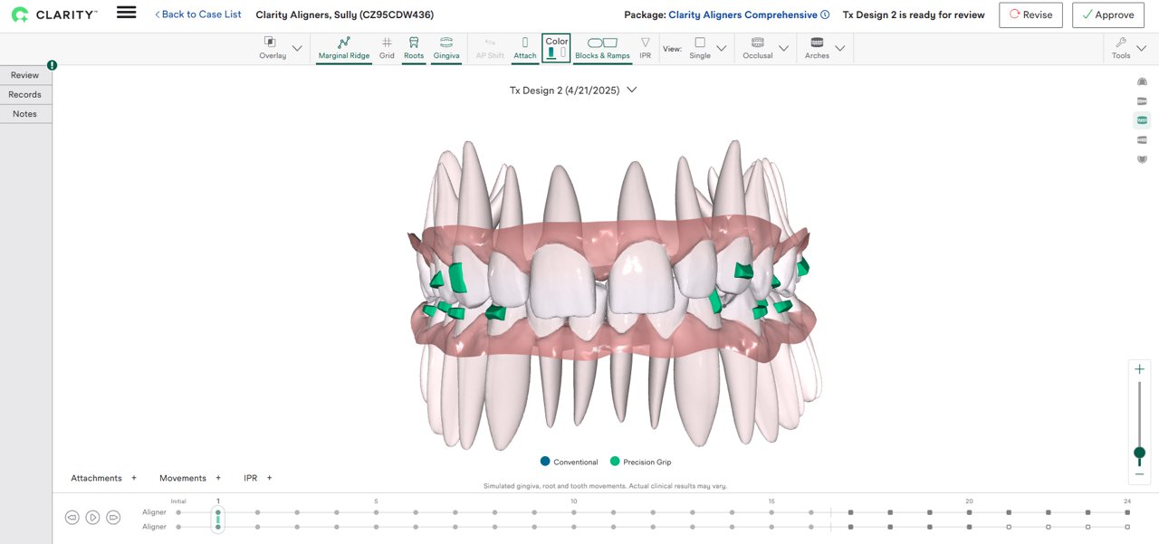Switch to the upper occlusal view icon
Screen dimensions: 1159x544
click(x=1141, y=81)
